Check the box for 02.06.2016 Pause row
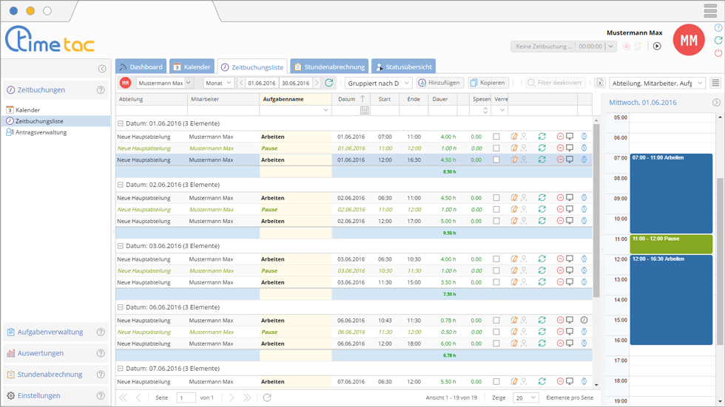725x407 pixels. [x=496, y=209]
